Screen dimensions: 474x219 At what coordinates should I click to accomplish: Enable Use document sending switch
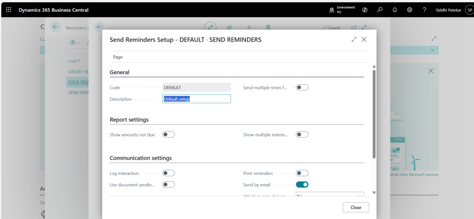point(168,185)
